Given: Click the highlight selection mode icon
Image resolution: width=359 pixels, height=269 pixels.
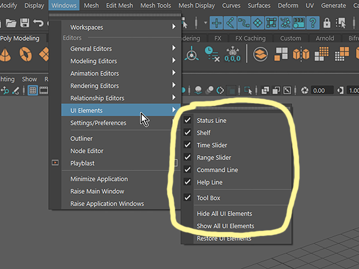Looking at the screenshot, I should coord(340,23).
